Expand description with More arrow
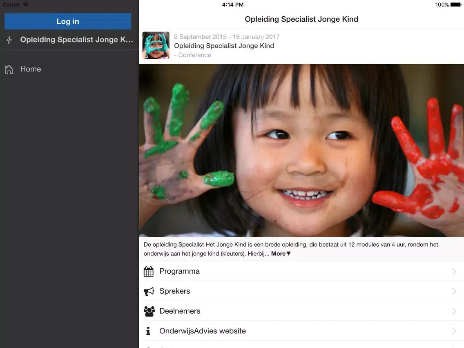This screenshot has height=348, width=464. (x=281, y=254)
